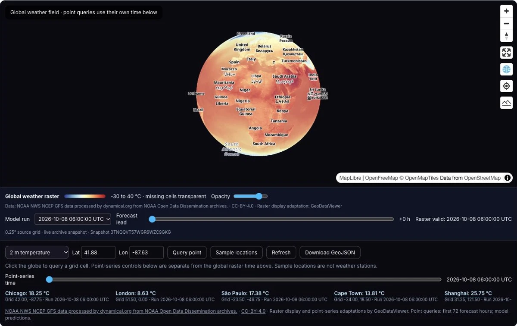Click the Turkmenistan label on the globe
The width and height of the screenshot is (517, 326).
(294, 61)
